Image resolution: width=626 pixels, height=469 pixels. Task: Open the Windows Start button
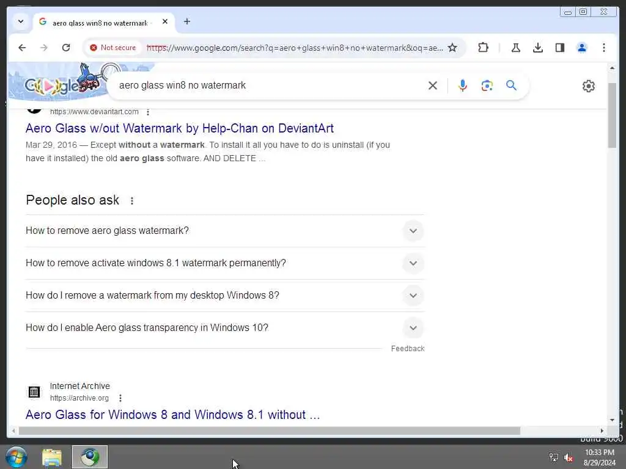click(x=17, y=457)
